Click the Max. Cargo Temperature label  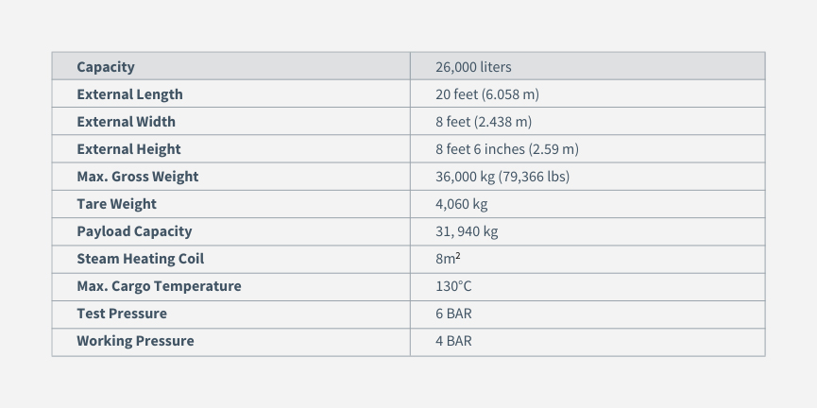click(x=159, y=286)
